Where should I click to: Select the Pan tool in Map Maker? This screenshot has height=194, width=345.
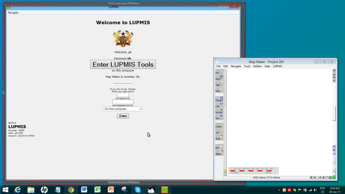219,72
